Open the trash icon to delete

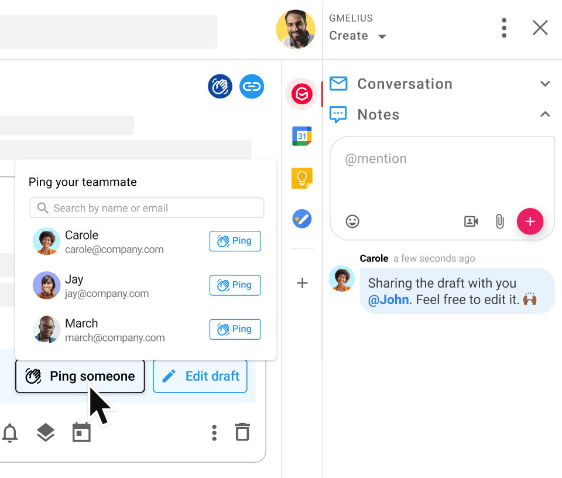click(x=242, y=432)
